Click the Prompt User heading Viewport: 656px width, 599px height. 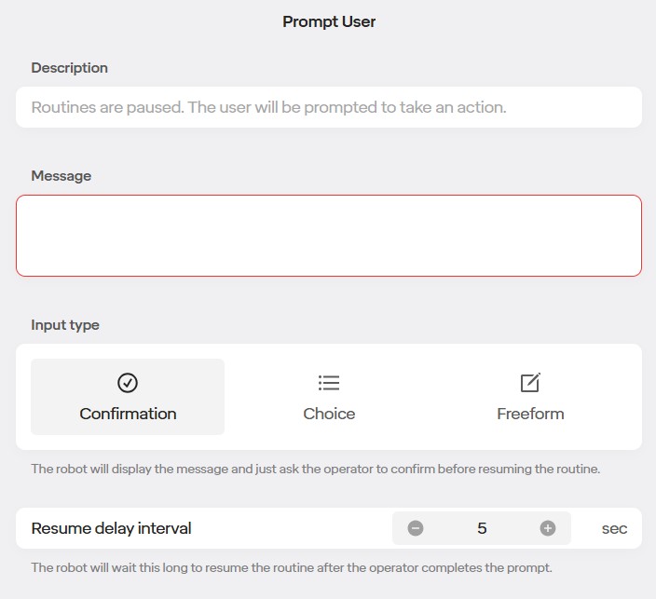click(x=329, y=21)
